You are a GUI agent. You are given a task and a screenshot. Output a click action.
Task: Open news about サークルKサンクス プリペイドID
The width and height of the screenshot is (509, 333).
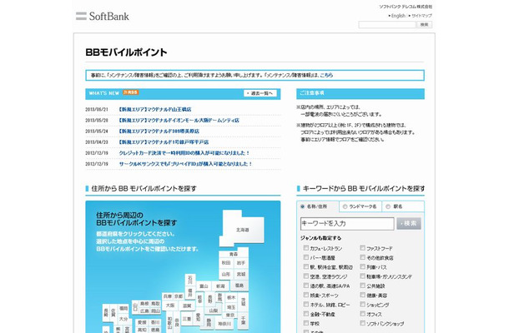[x=186, y=164]
